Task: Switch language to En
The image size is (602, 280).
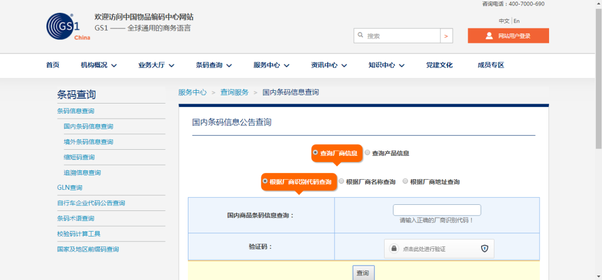Action: click(x=516, y=21)
